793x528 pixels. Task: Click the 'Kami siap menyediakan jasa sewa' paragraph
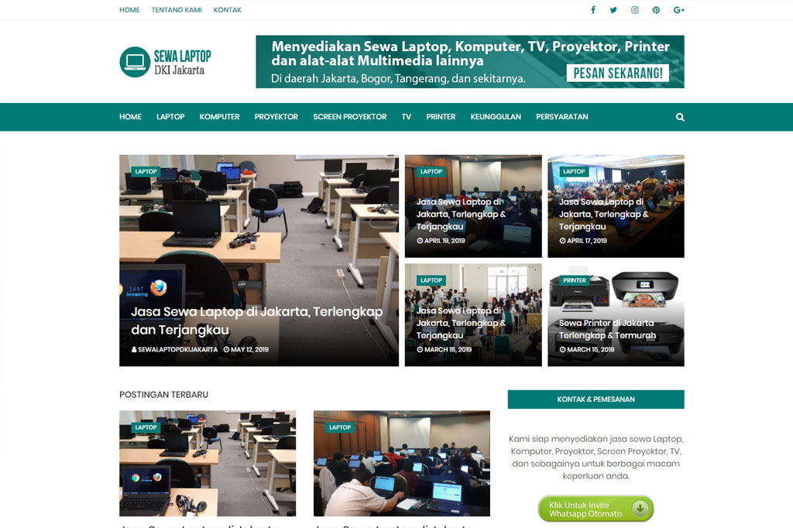(x=596, y=458)
